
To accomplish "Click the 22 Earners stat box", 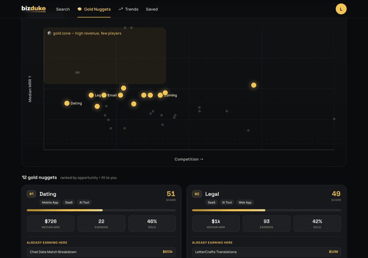I will coord(102,223).
